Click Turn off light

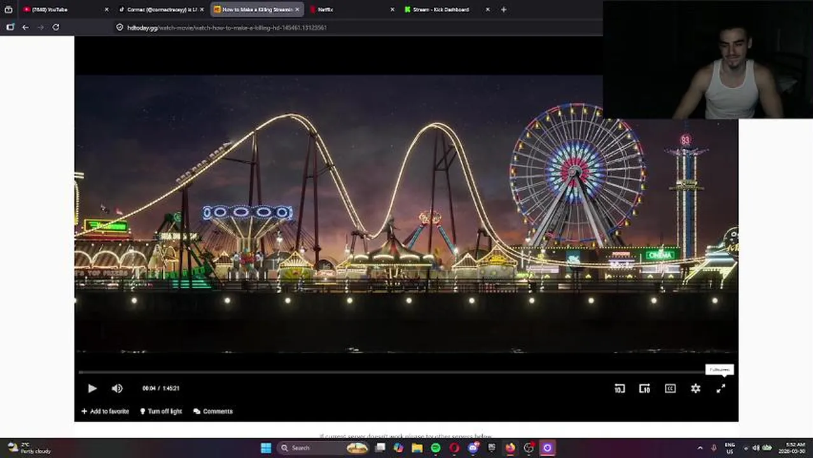[161, 412]
